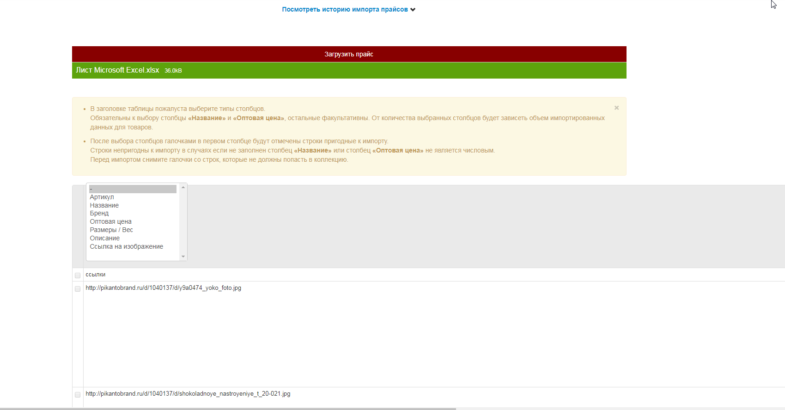The height and width of the screenshot is (410, 785).
Task: Click the shokoladnoye_nastroyeniye_t_20-021.jpg URL cell
Action: pos(188,393)
